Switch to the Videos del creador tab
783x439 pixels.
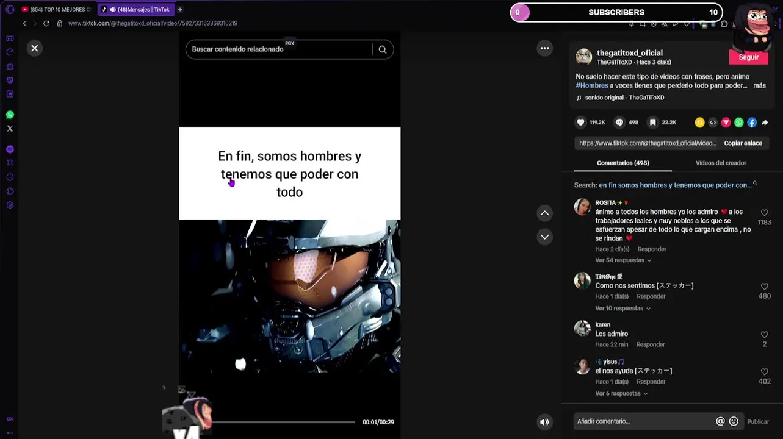[721, 163]
